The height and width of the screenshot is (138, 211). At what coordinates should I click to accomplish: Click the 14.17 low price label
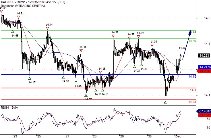pos(32,82)
